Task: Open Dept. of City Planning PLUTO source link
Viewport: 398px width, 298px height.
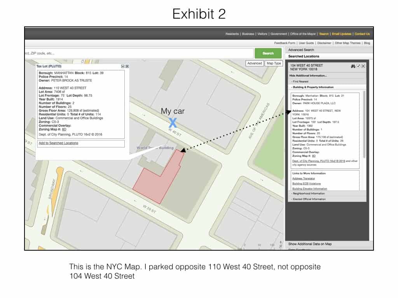Action: point(319,161)
